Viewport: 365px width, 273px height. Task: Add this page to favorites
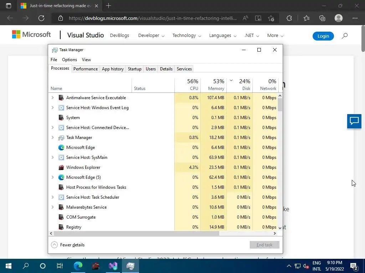[x=271, y=18]
